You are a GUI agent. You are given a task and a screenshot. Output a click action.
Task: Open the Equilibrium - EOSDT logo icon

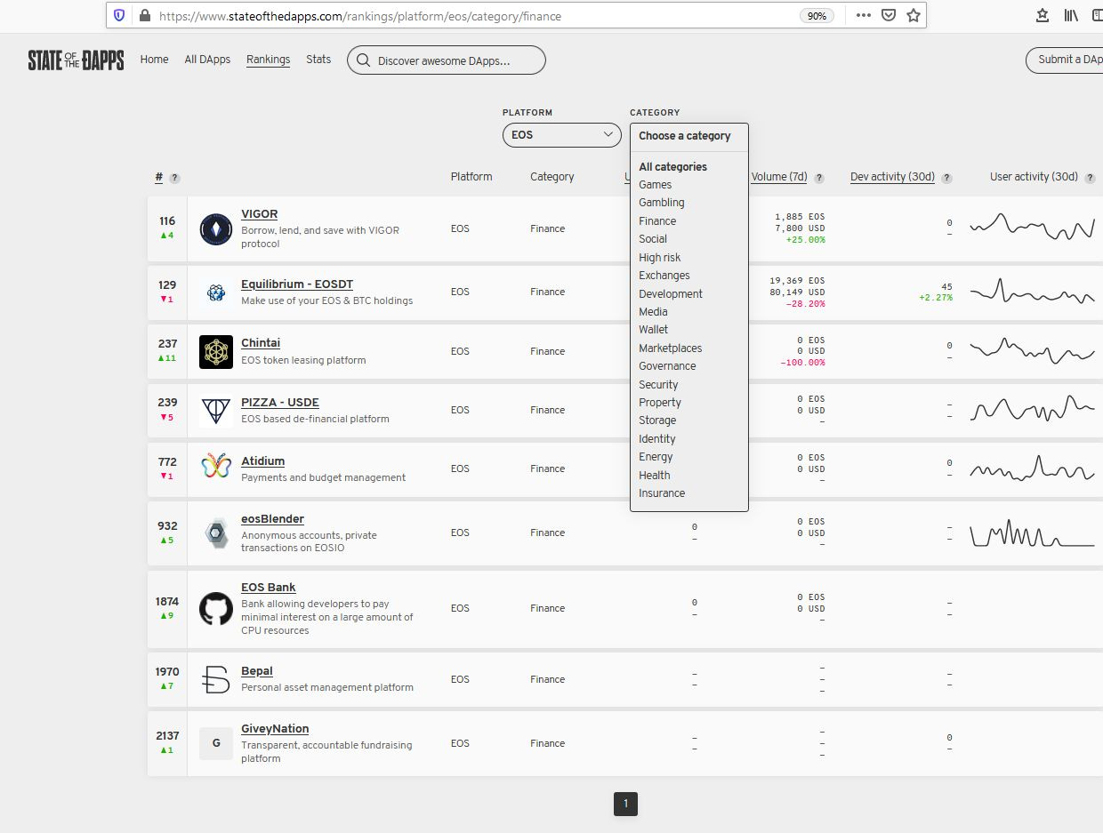pos(216,292)
